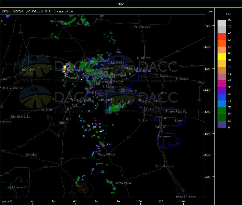Image resolution: width=242 pixels, height=205 pixels.
Task: Click the -140 km vertical axis tick
Action: [207, 90]
